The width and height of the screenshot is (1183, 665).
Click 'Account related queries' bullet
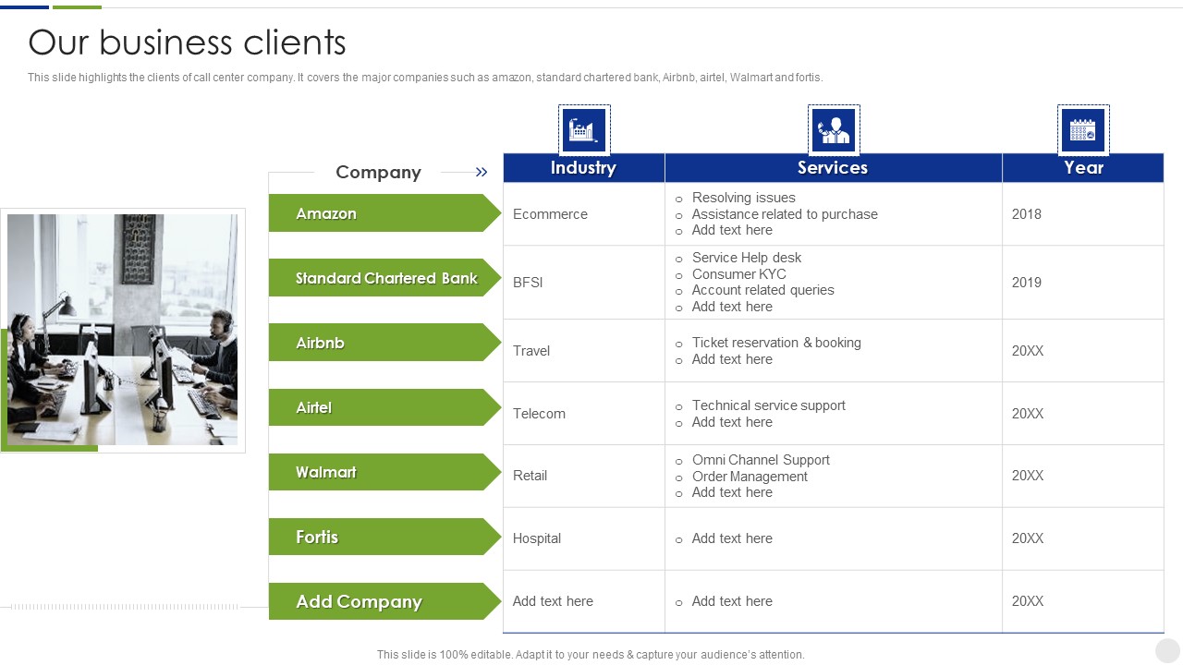[x=762, y=290]
